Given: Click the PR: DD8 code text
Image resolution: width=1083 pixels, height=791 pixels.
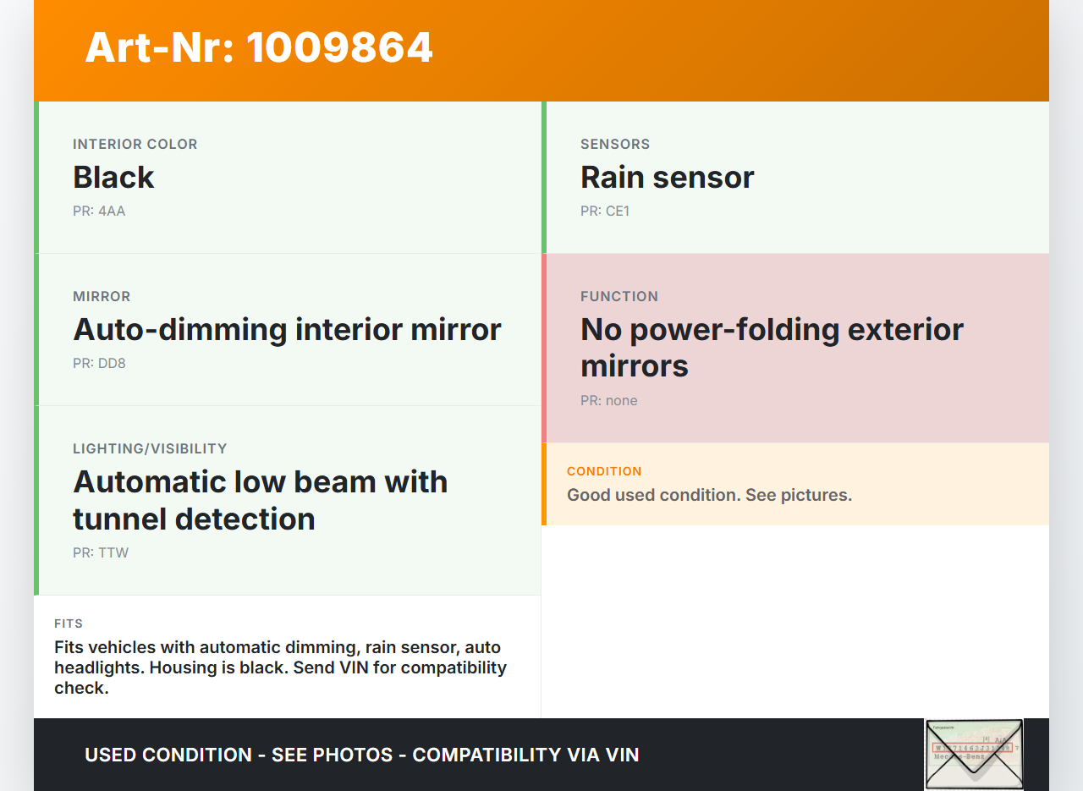Looking at the screenshot, I should point(99,364).
